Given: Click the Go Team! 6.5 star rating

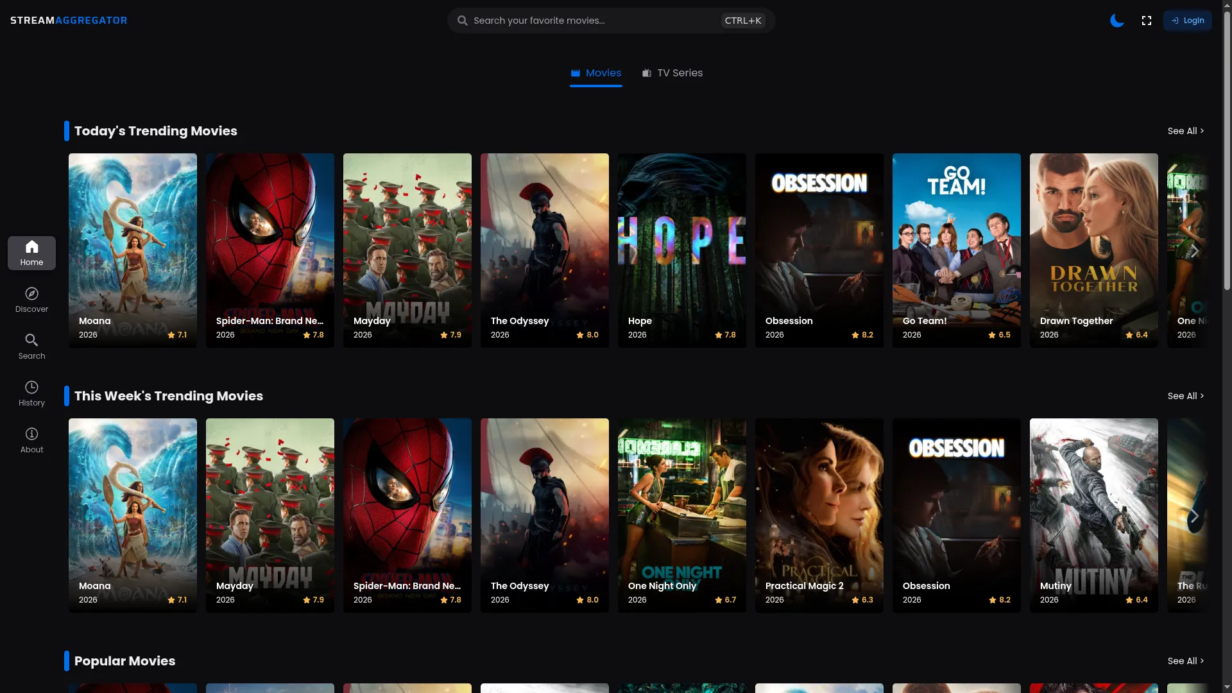Looking at the screenshot, I should coord(1000,335).
